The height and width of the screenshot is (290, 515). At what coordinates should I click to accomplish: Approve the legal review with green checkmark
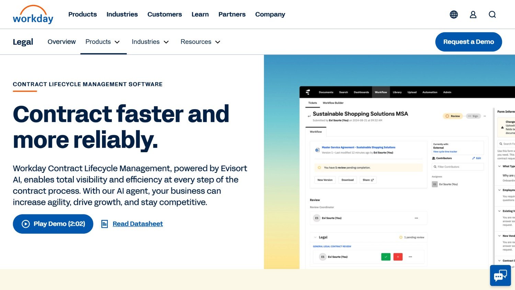pos(386,257)
